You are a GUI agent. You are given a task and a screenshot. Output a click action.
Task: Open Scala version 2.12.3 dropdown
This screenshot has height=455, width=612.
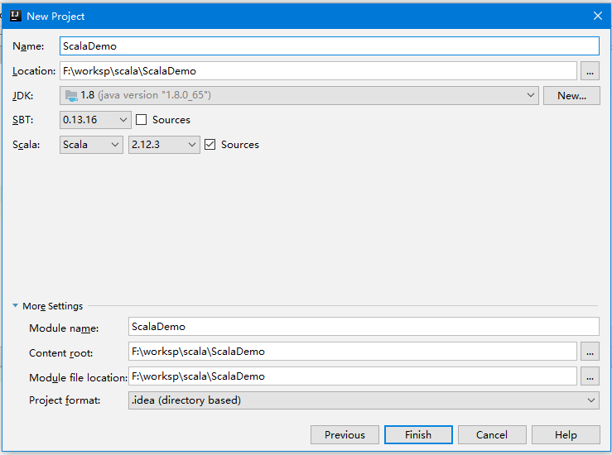164,145
